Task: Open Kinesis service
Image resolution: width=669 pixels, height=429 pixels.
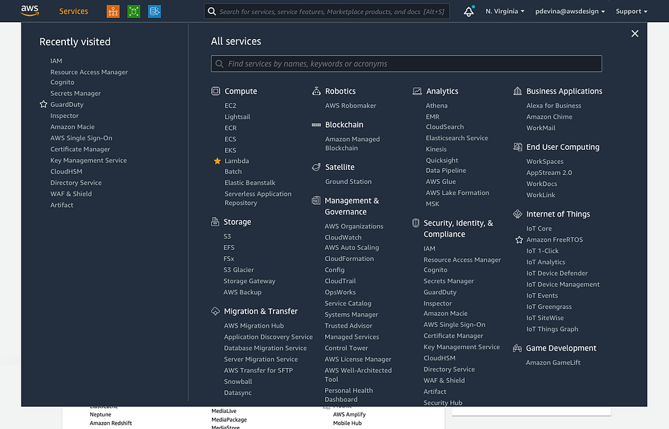Action: pyautogui.click(x=436, y=149)
